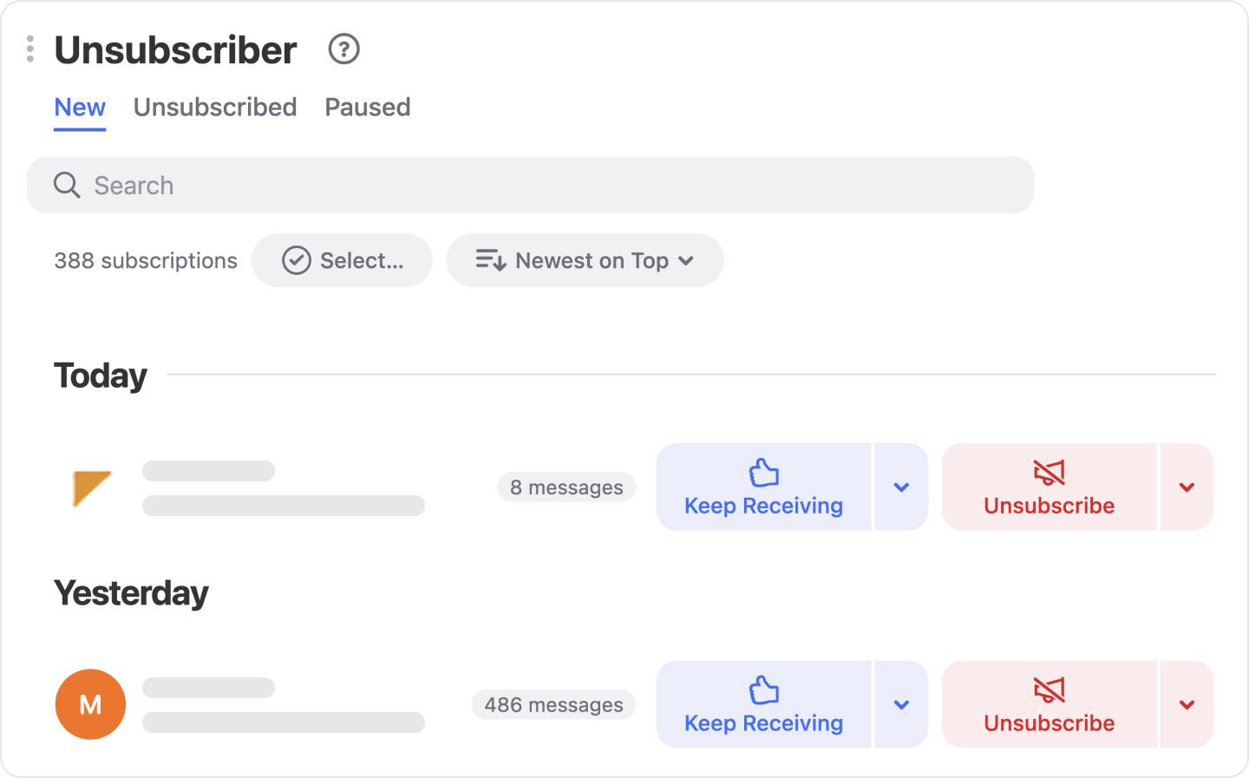Expand today's Keep Receiving options chevron

coord(901,487)
